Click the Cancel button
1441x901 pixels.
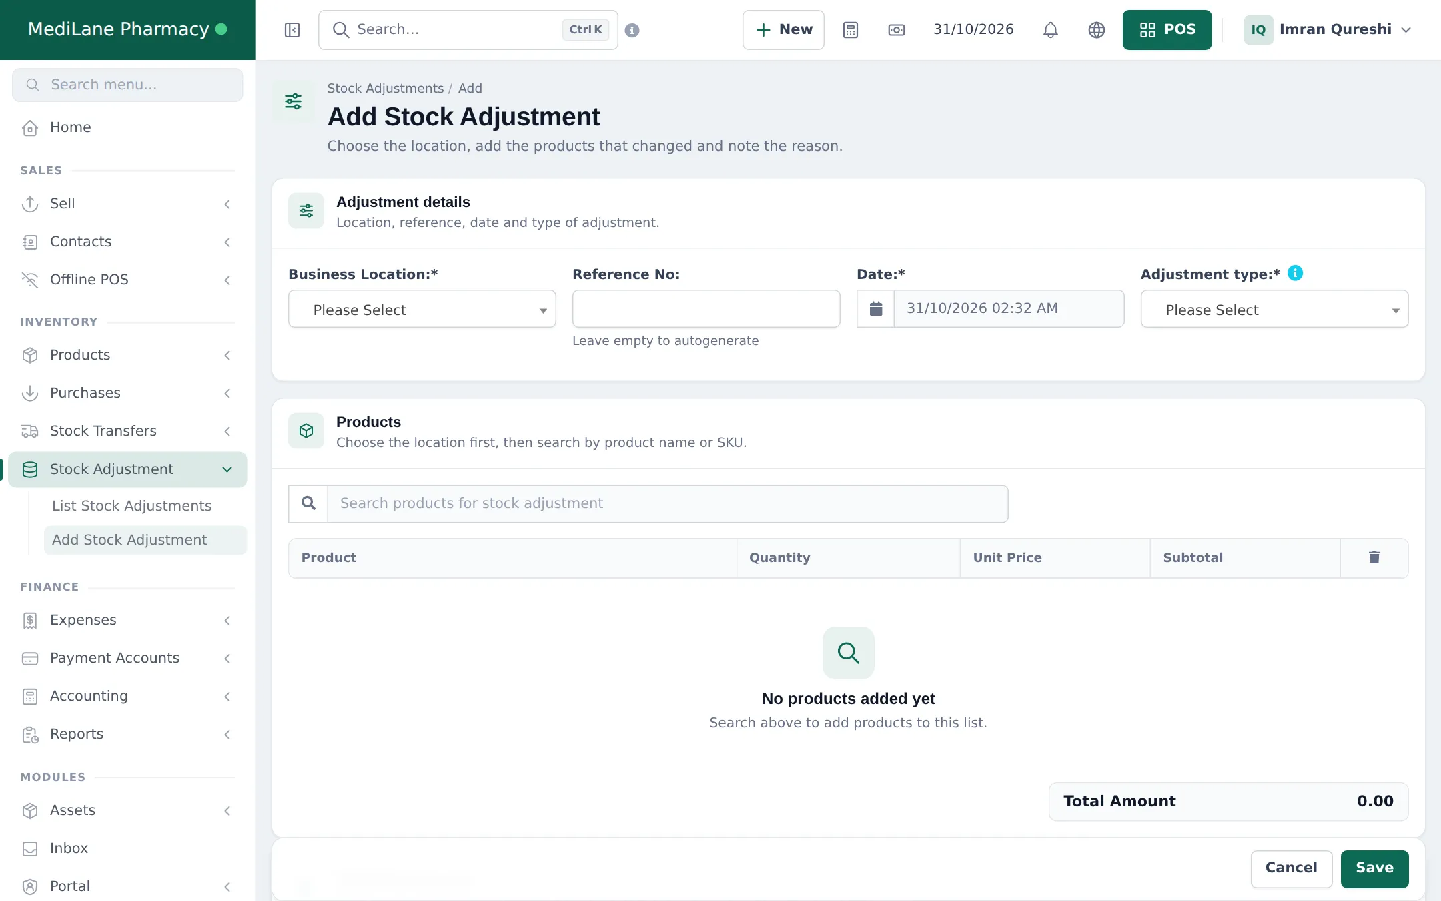[x=1291, y=868]
